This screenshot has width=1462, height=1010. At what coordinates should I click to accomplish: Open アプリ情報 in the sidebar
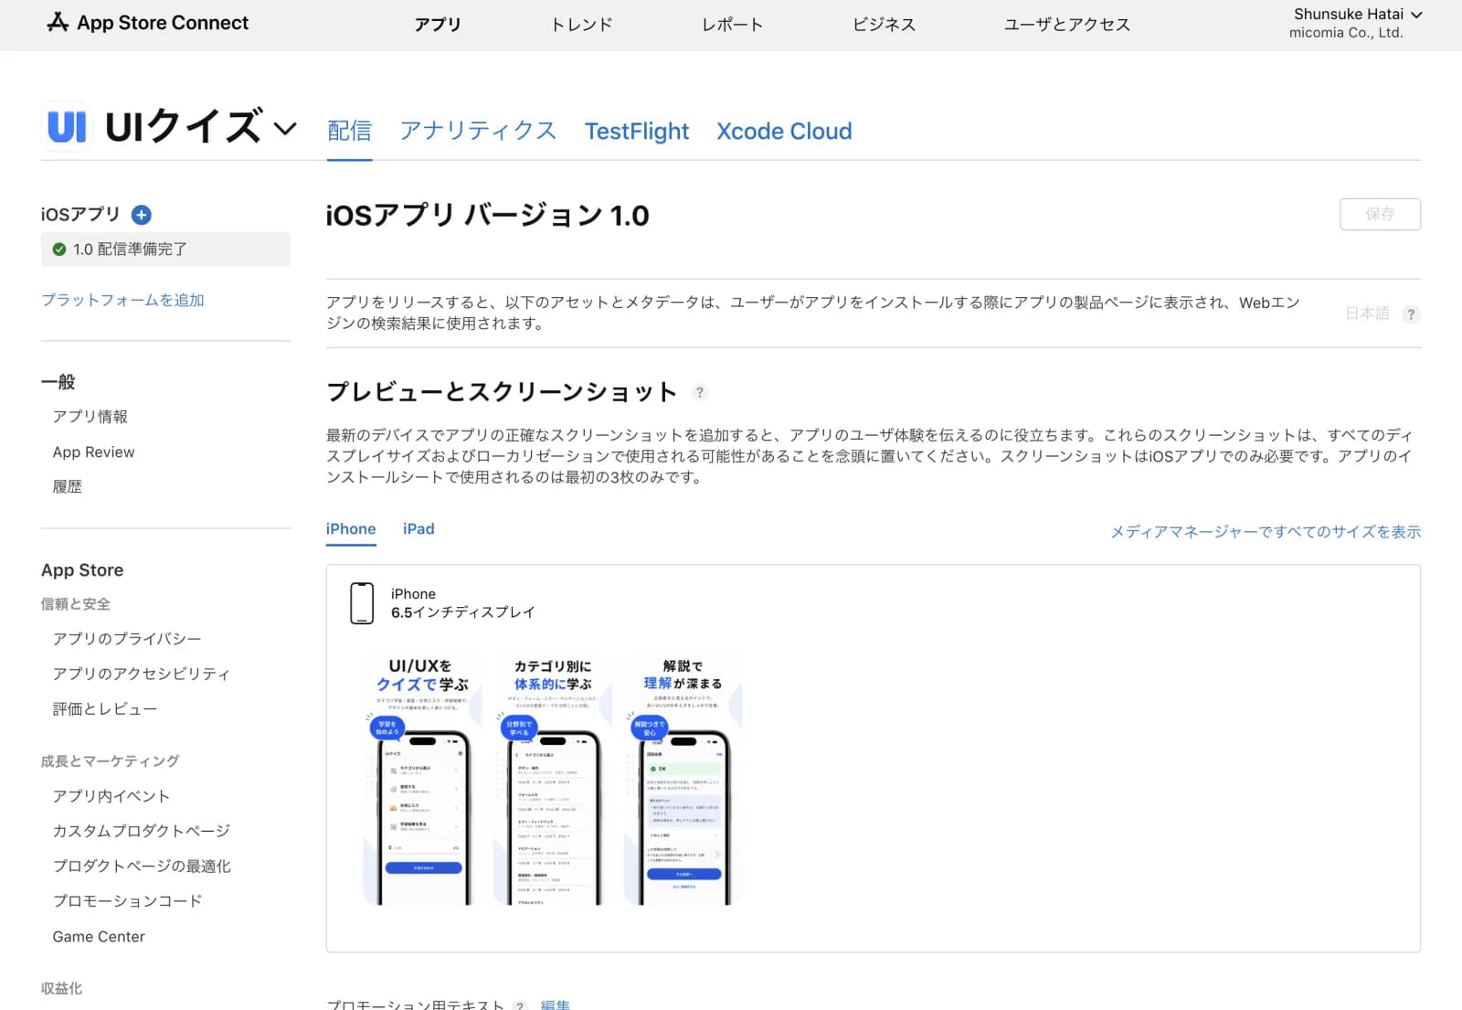coord(90,417)
